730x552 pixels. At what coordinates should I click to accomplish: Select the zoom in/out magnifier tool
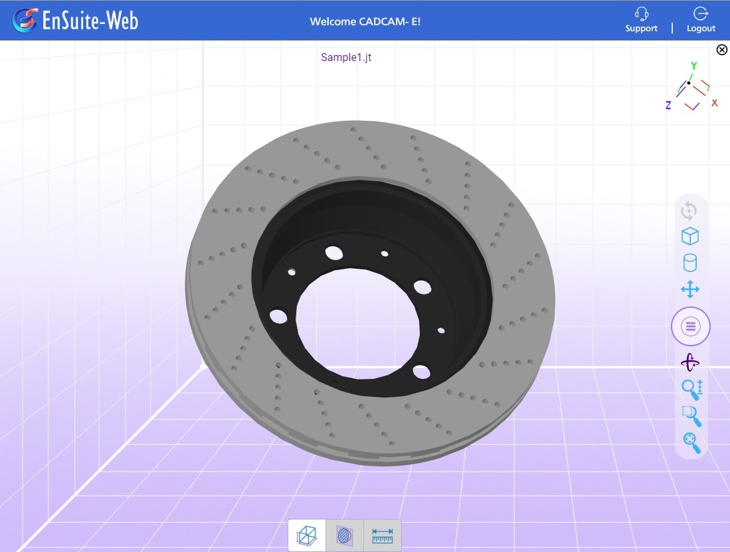point(692,389)
